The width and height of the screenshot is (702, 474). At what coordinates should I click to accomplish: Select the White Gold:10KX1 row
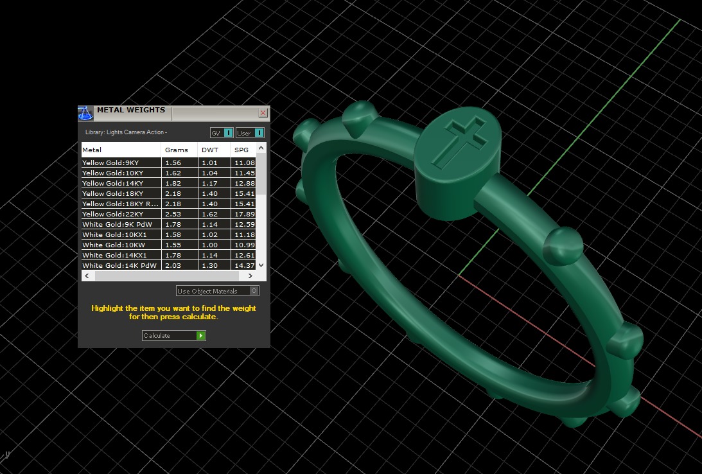[168, 234]
